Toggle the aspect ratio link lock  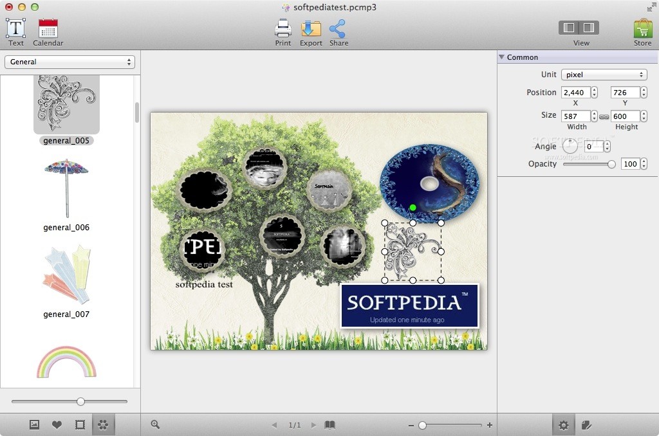604,117
